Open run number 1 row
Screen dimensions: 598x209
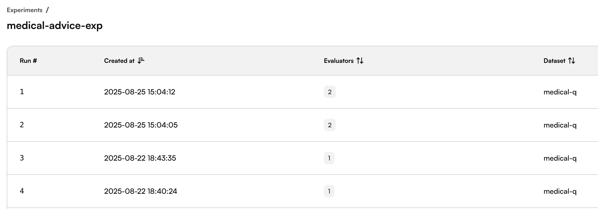(x=302, y=92)
